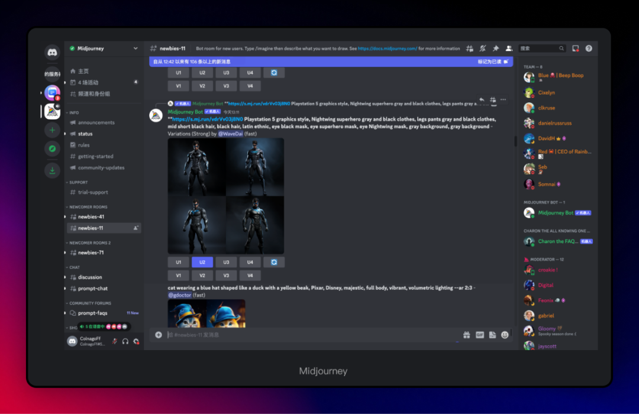Click U4 button under Nightwing image grid

250,262
